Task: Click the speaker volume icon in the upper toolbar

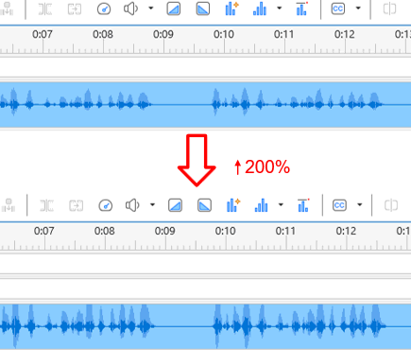Action: 130,9
